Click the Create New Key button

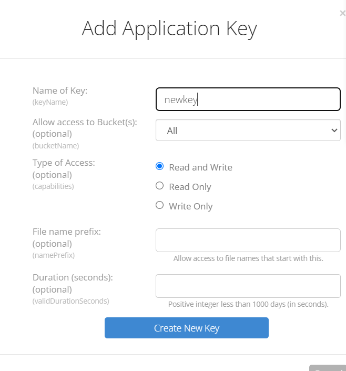[x=187, y=328]
